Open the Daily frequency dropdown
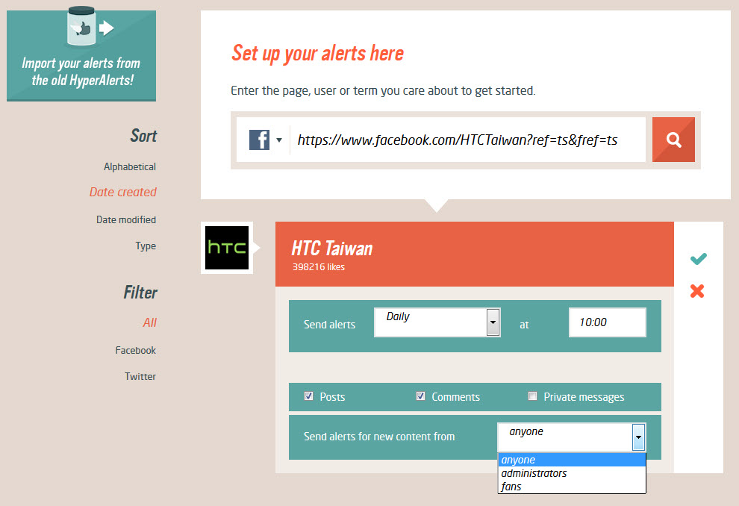The height and width of the screenshot is (506, 739). click(437, 322)
